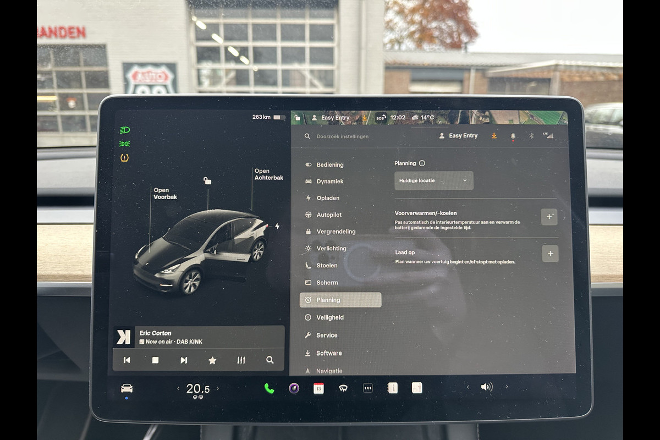
Task: Open the audio equalizer settings
Action: tap(241, 360)
